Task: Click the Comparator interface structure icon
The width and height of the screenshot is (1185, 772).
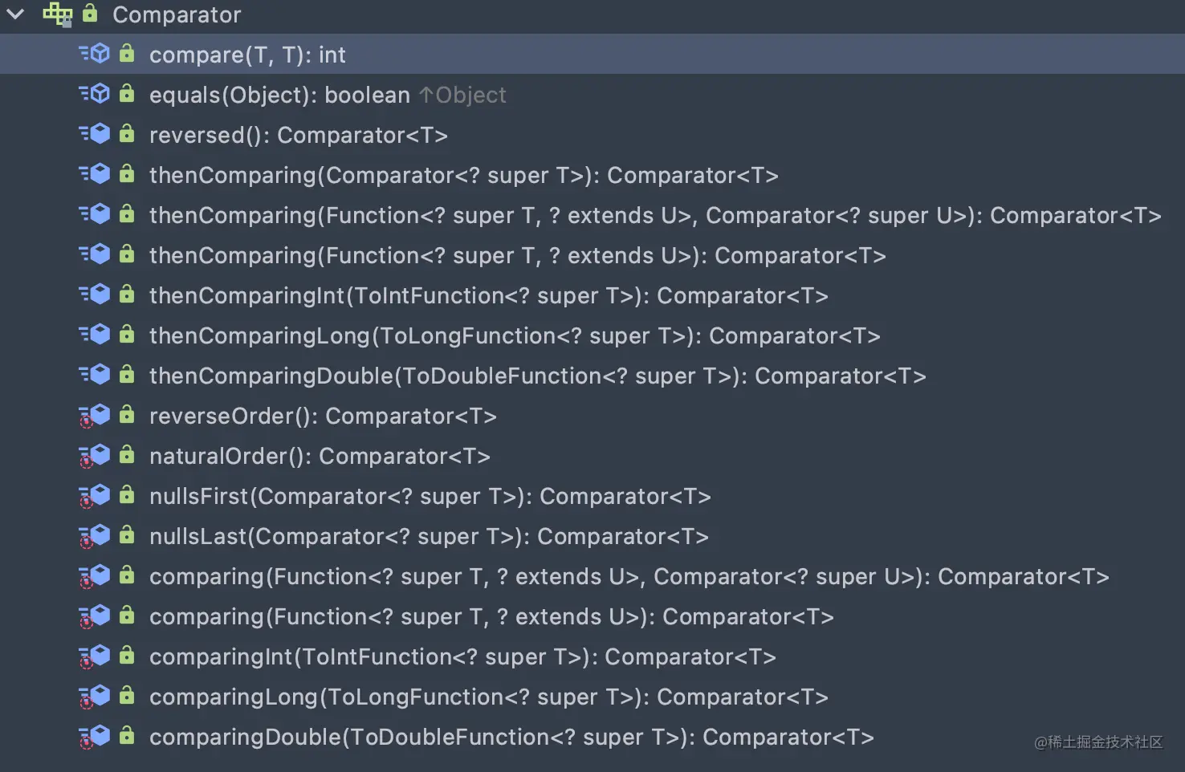Action: coord(57,14)
